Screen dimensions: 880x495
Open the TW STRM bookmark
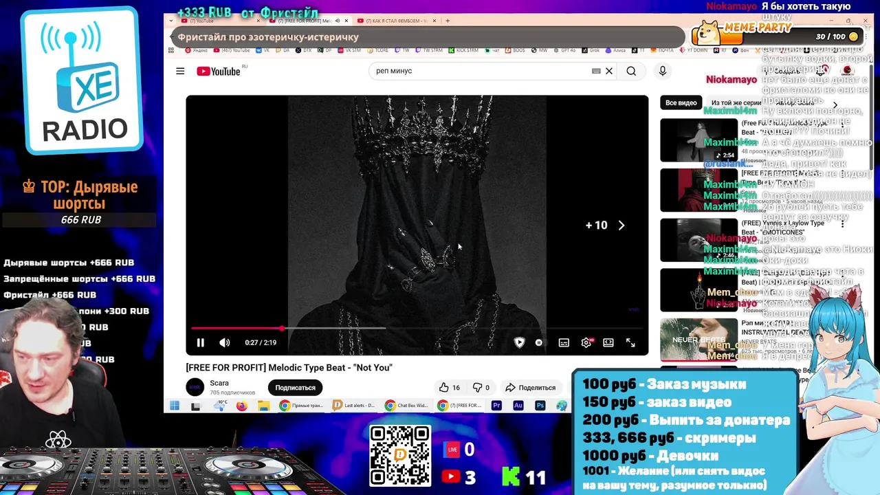tap(428, 50)
